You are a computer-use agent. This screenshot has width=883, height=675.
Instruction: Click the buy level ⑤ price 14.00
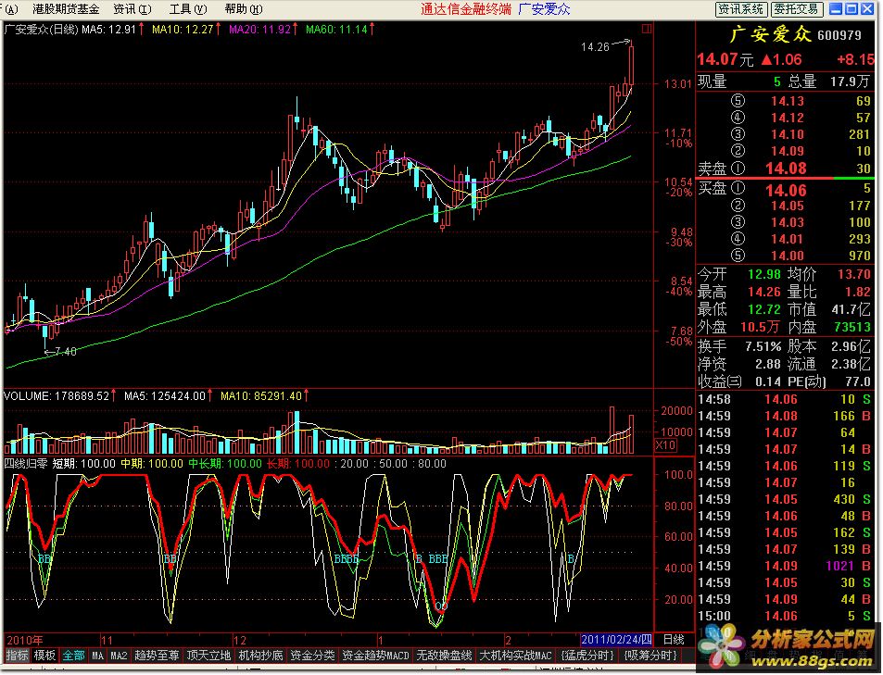pyautogui.click(x=788, y=256)
